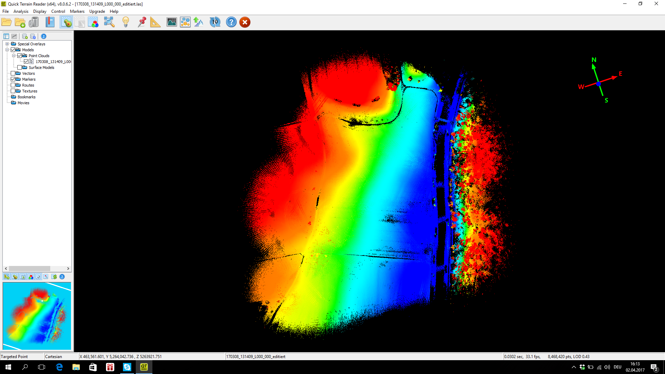Image resolution: width=665 pixels, height=374 pixels.
Task: Open the bookmark book toolbar icon
Action: click(x=50, y=23)
